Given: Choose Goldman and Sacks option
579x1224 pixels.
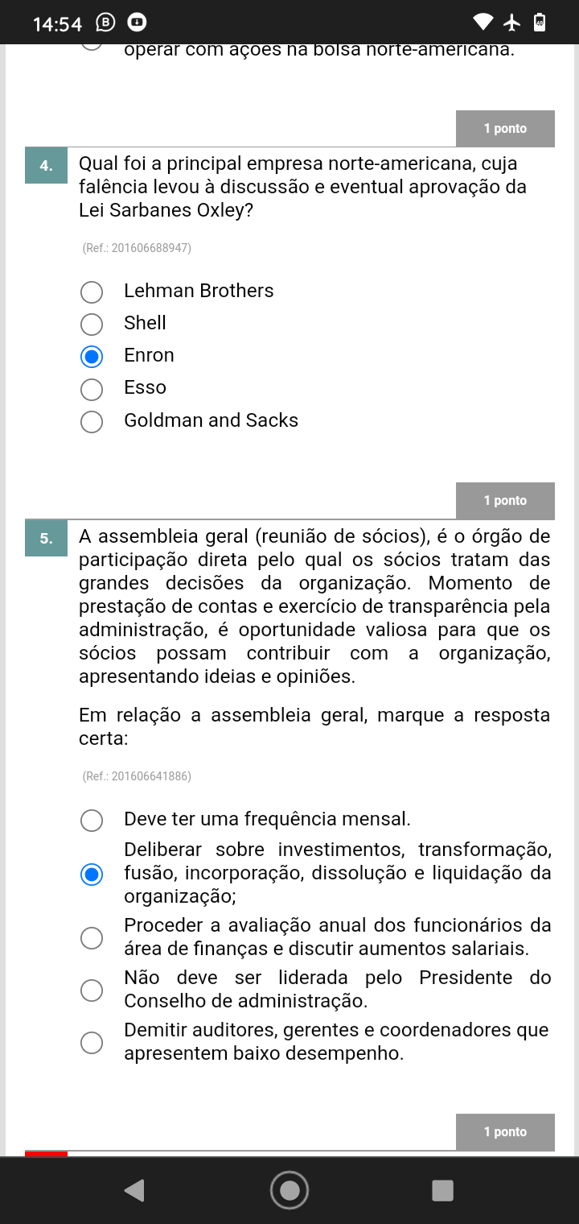Looking at the screenshot, I should click(92, 421).
